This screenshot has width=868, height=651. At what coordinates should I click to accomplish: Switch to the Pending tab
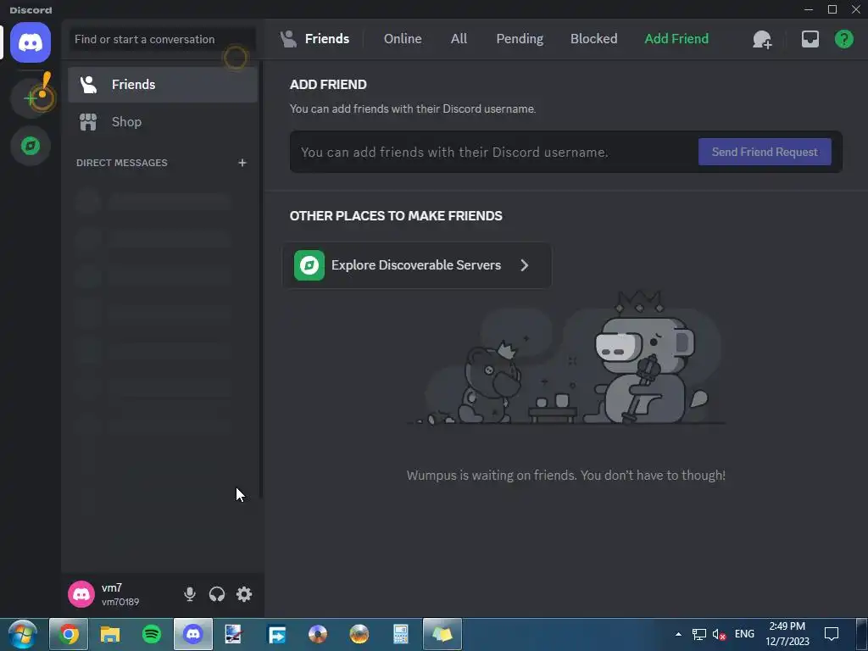(520, 39)
